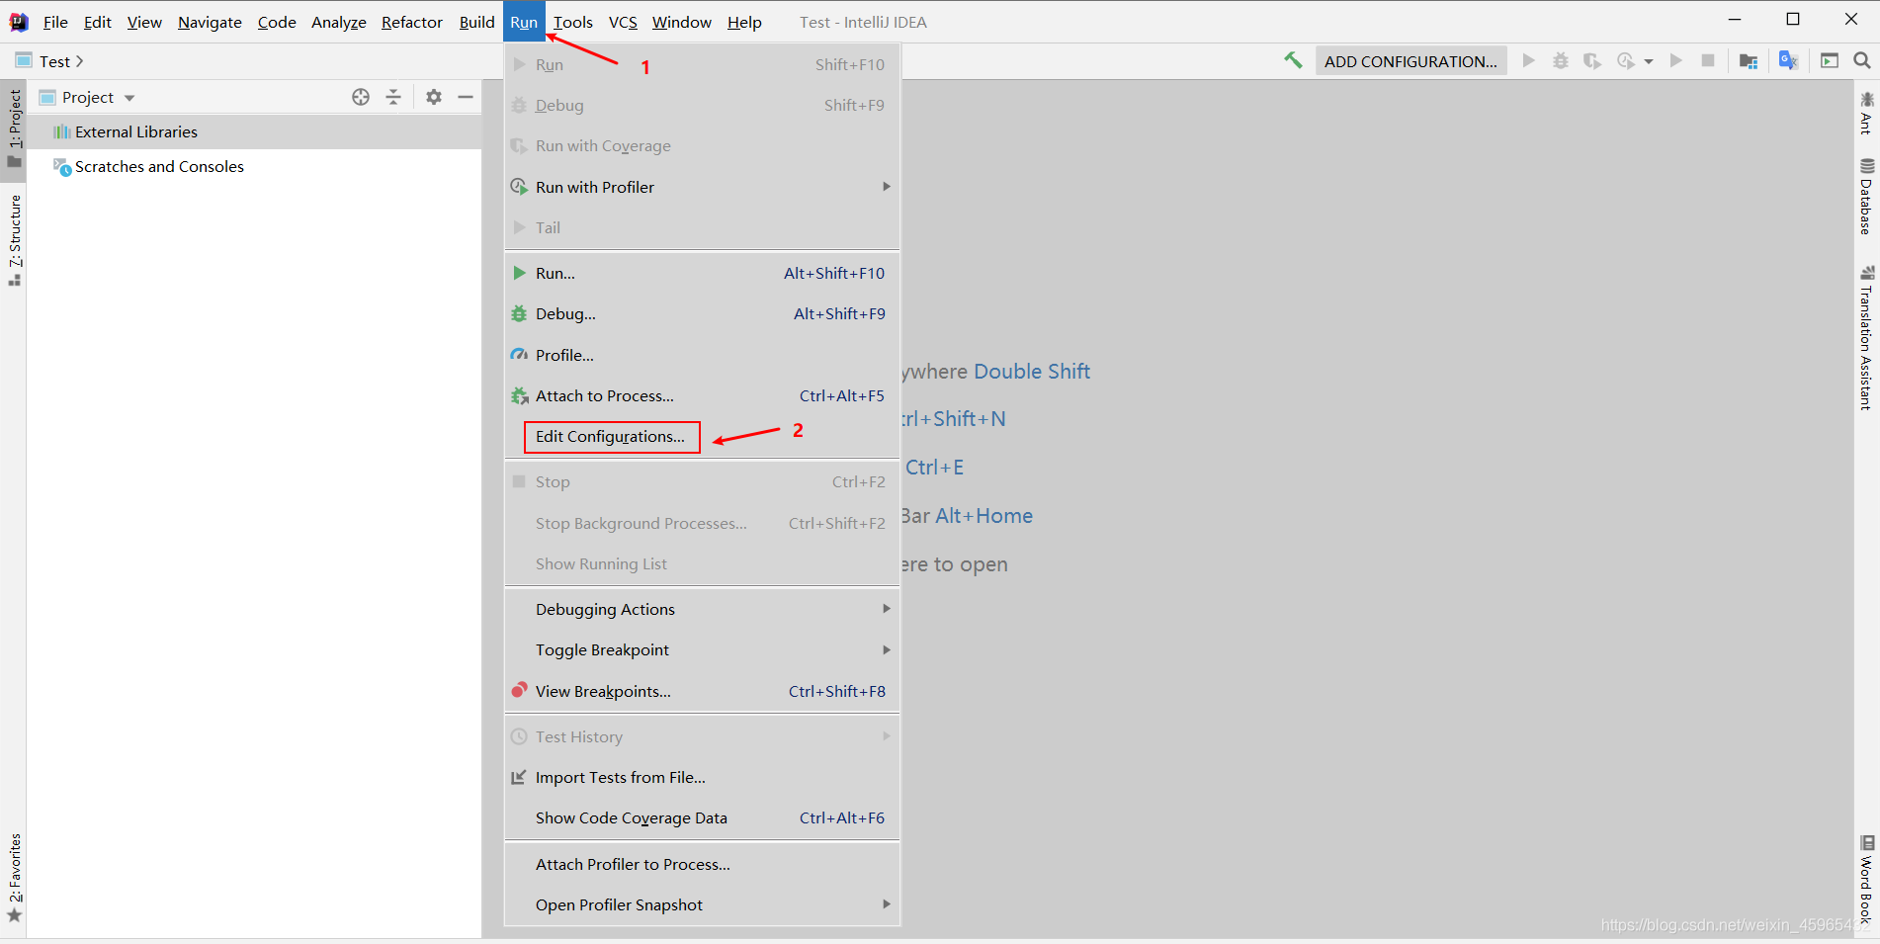Click the locate crosshair icon in Project panel
This screenshot has width=1880, height=944.
361,97
